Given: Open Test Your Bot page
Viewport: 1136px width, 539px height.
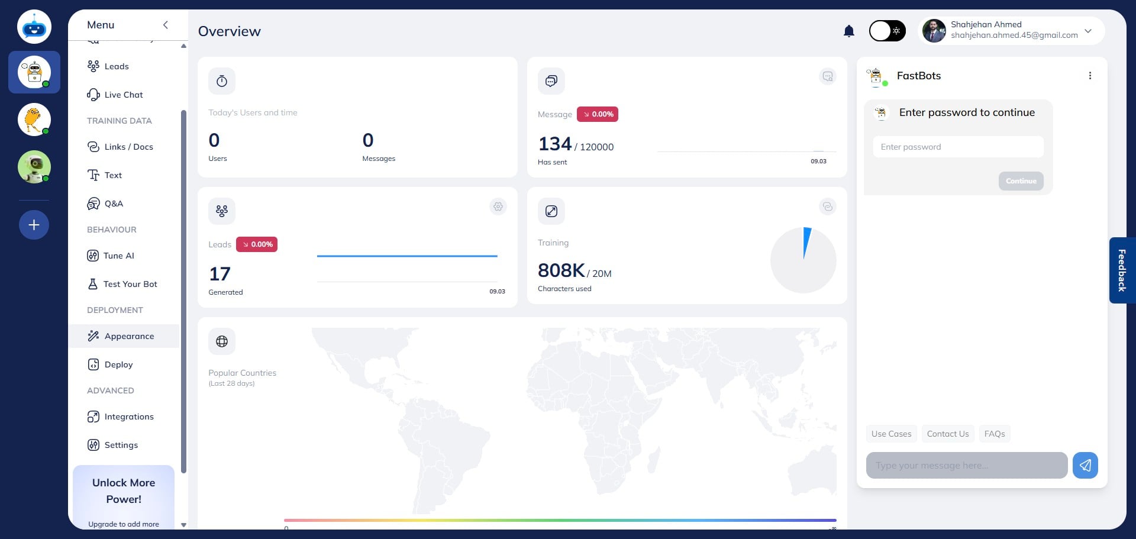Looking at the screenshot, I should click(124, 284).
